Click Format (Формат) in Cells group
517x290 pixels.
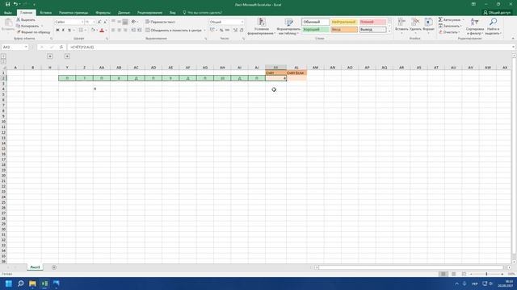click(428, 25)
